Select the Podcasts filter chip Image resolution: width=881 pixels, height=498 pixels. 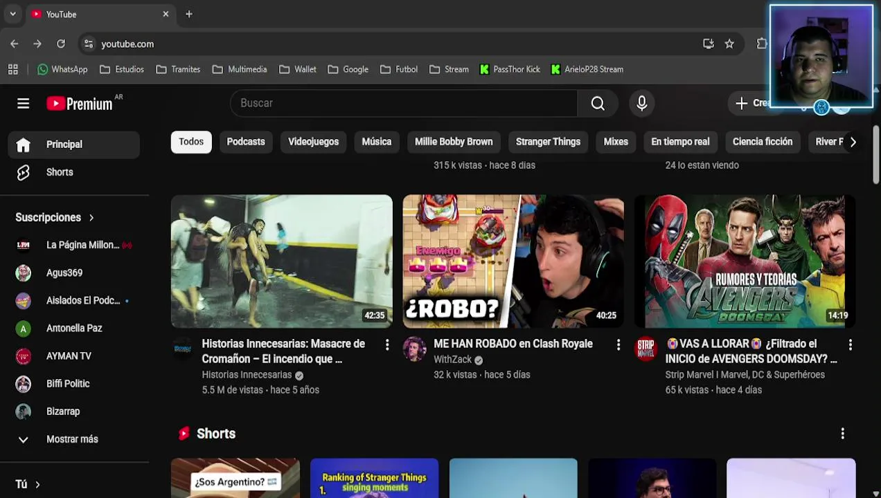click(246, 142)
